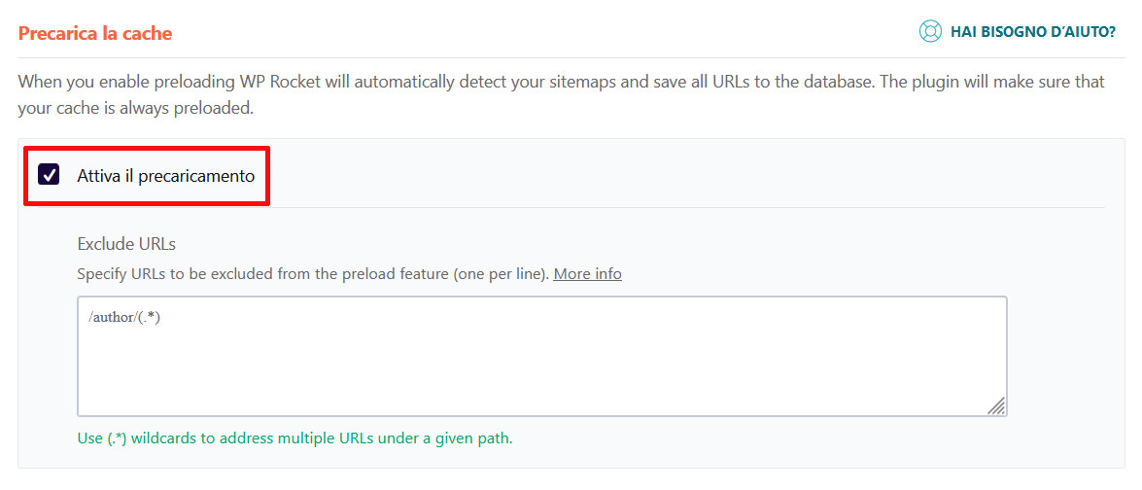Click the text area resize handle

(x=997, y=406)
